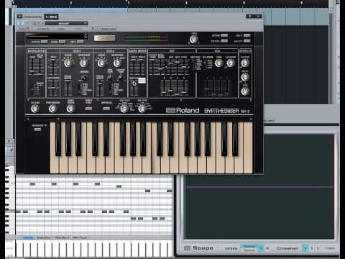Click the Scope icon in the Scope panel
Screen dimensions: 345x259
click(x=187, y=248)
